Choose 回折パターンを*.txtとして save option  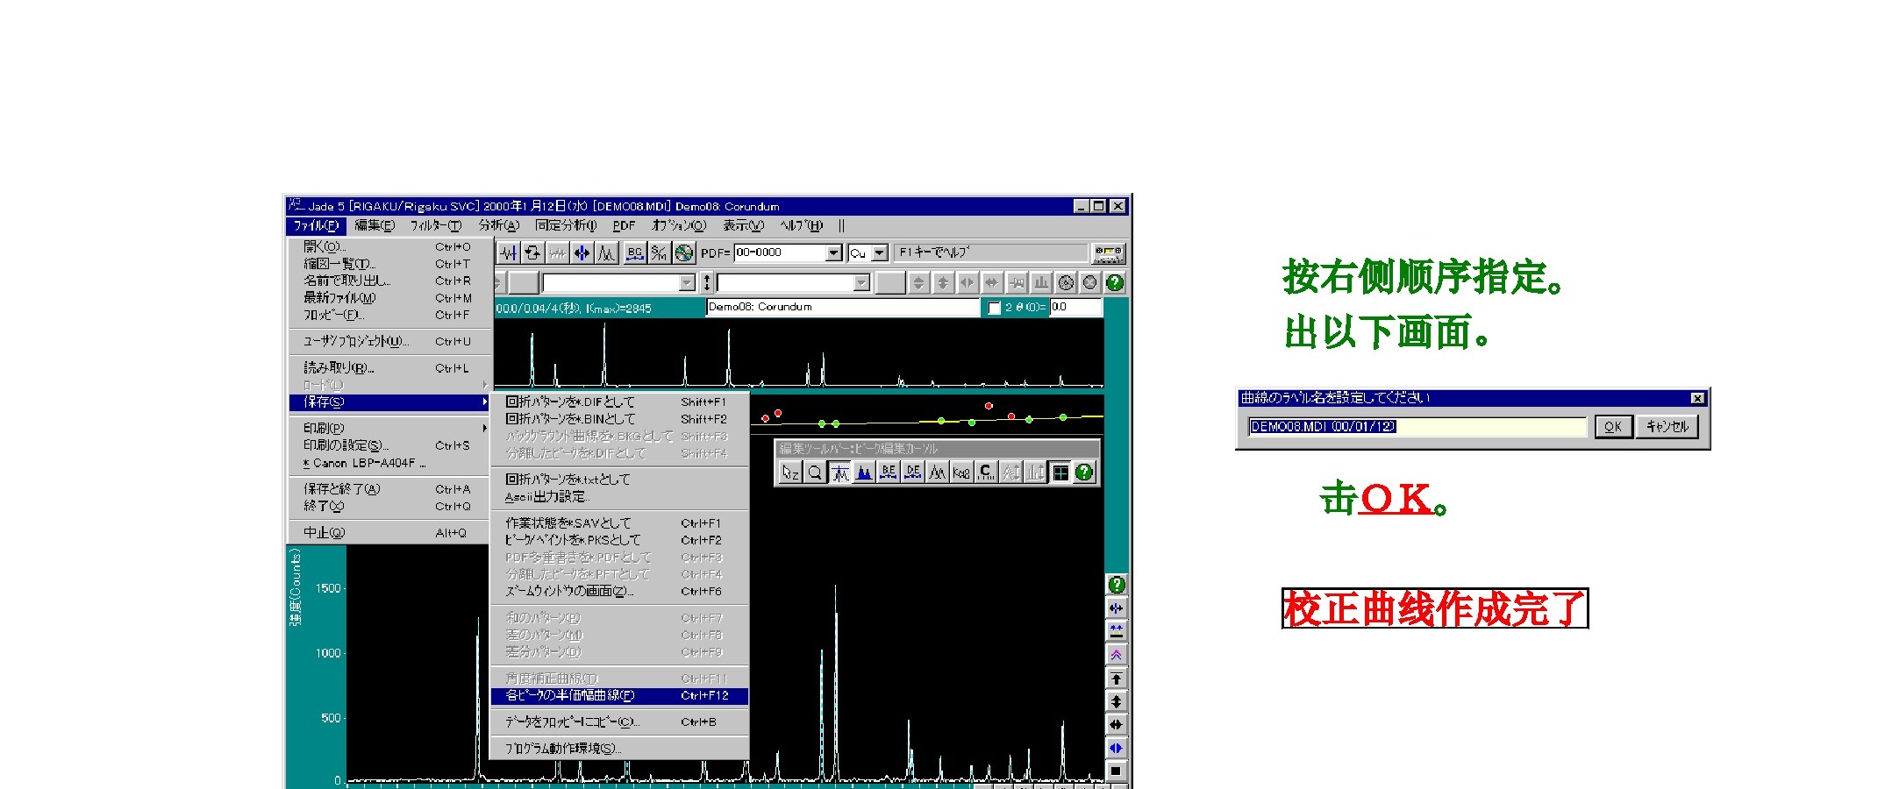[x=619, y=480]
